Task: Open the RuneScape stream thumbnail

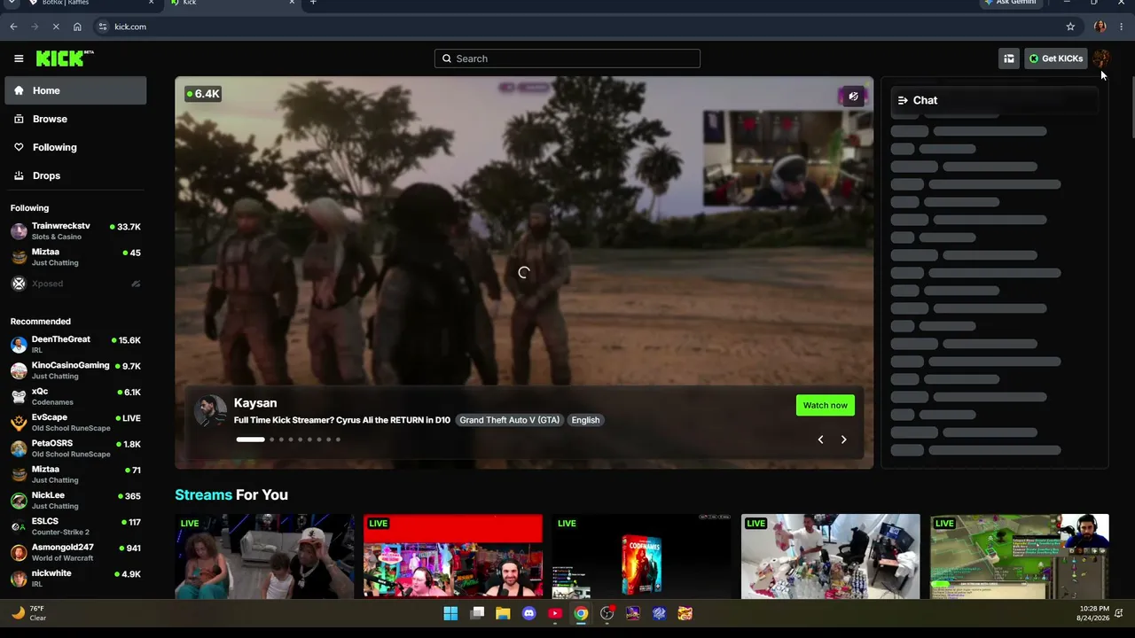Action: 1020,556
